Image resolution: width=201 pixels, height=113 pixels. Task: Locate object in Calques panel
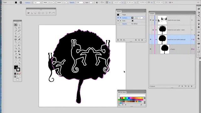179,86
